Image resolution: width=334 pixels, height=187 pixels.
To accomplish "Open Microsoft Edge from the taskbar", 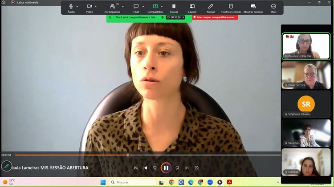I will point(191,182).
